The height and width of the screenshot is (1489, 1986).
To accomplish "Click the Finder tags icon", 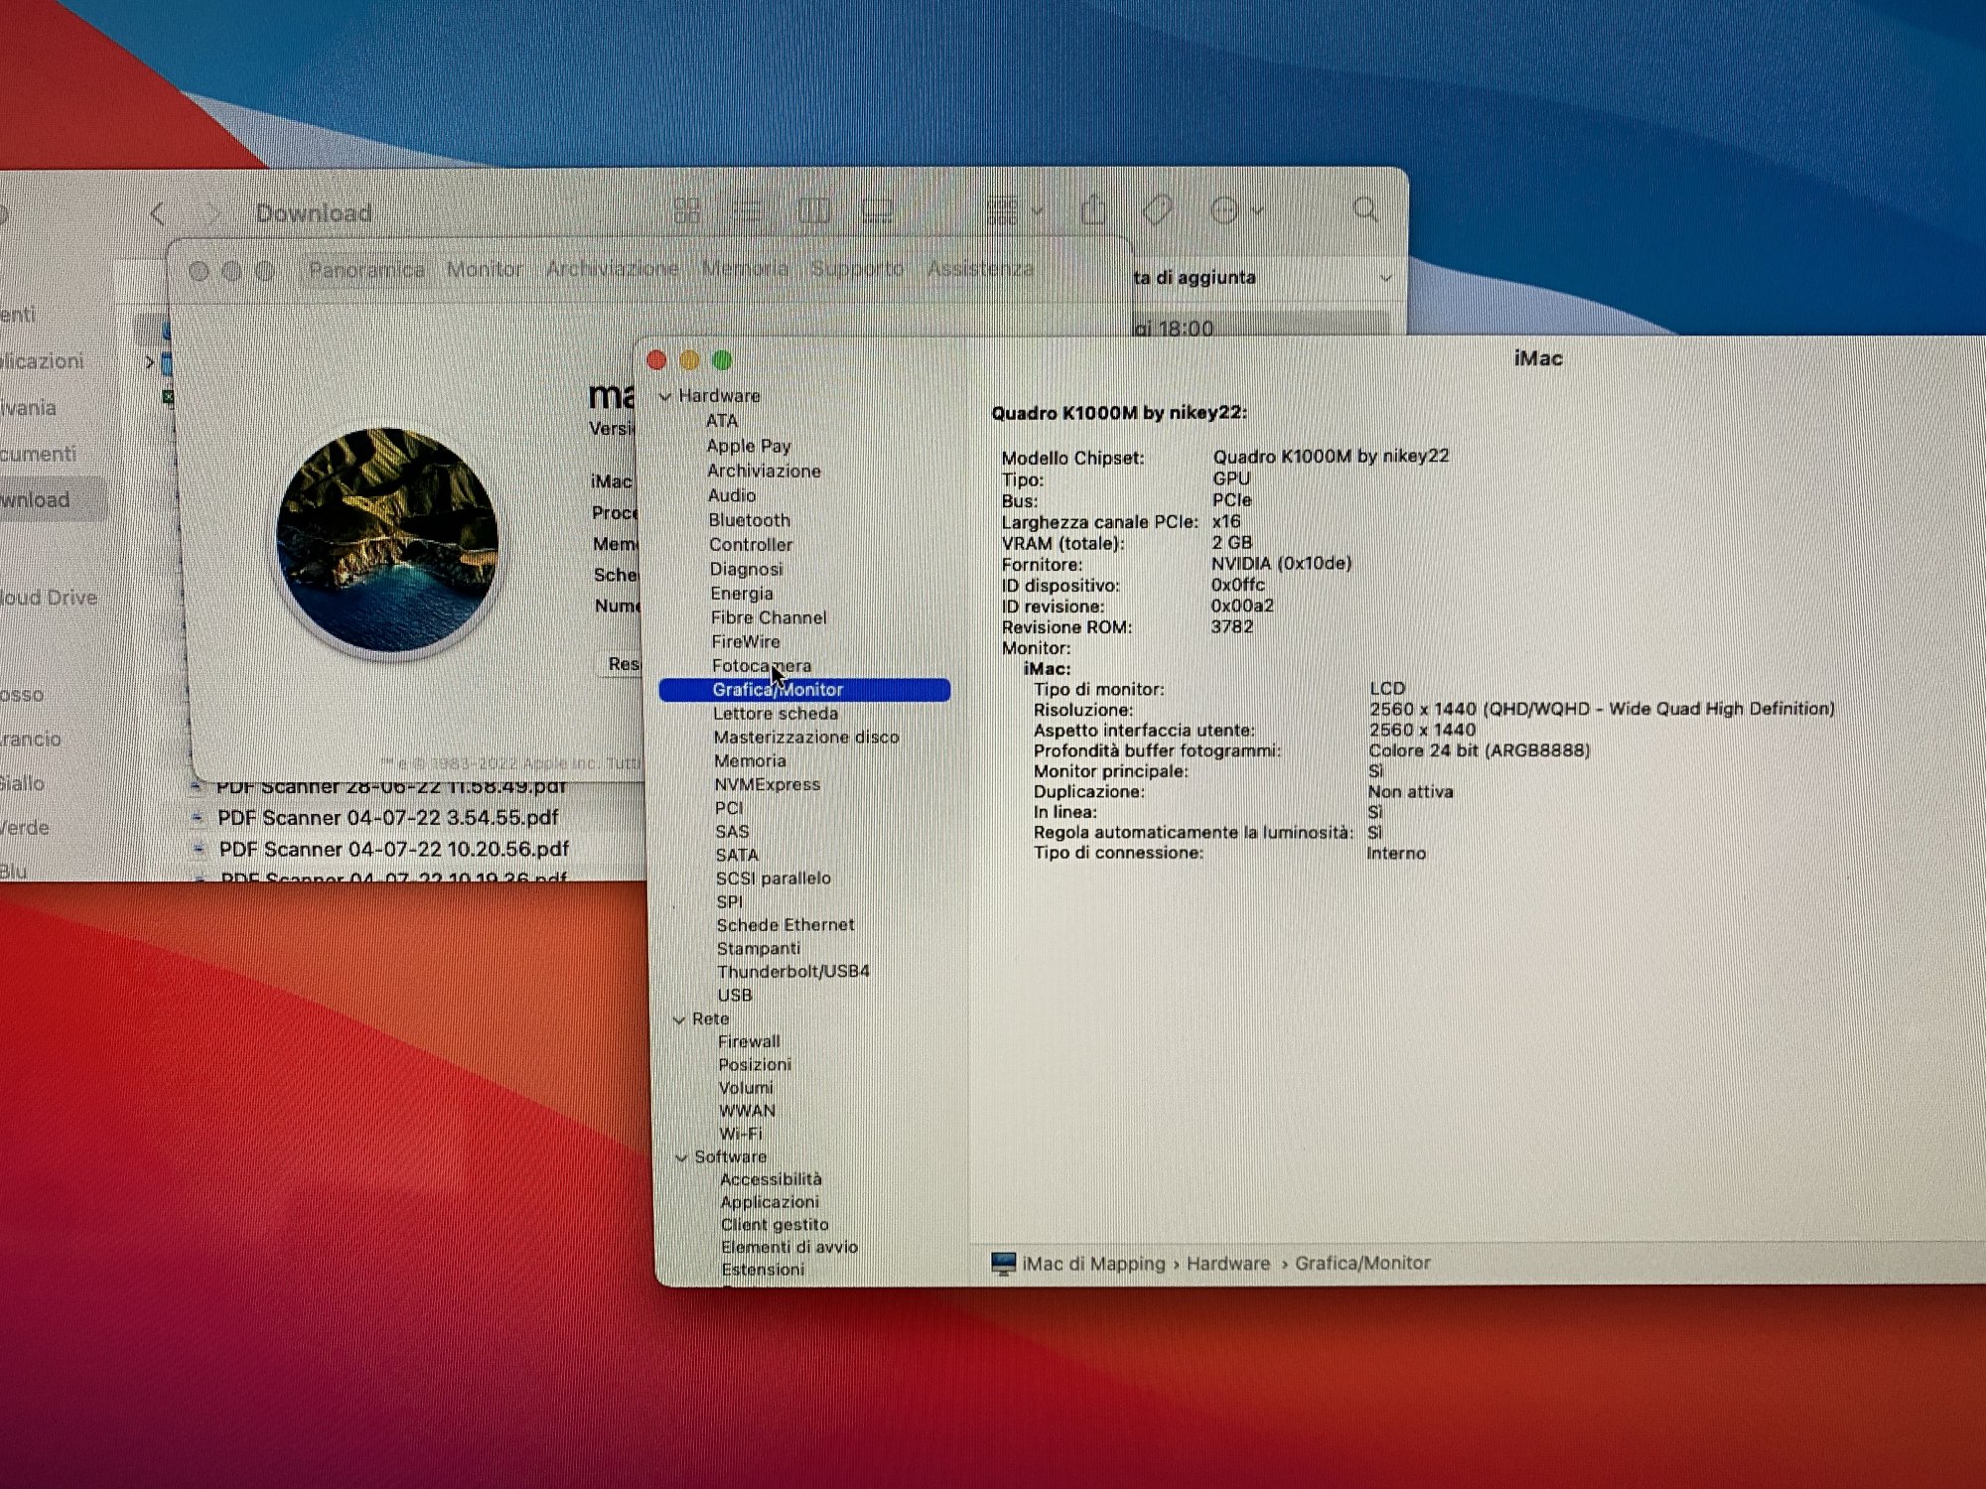I will pyautogui.click(x=1157, y=209).
